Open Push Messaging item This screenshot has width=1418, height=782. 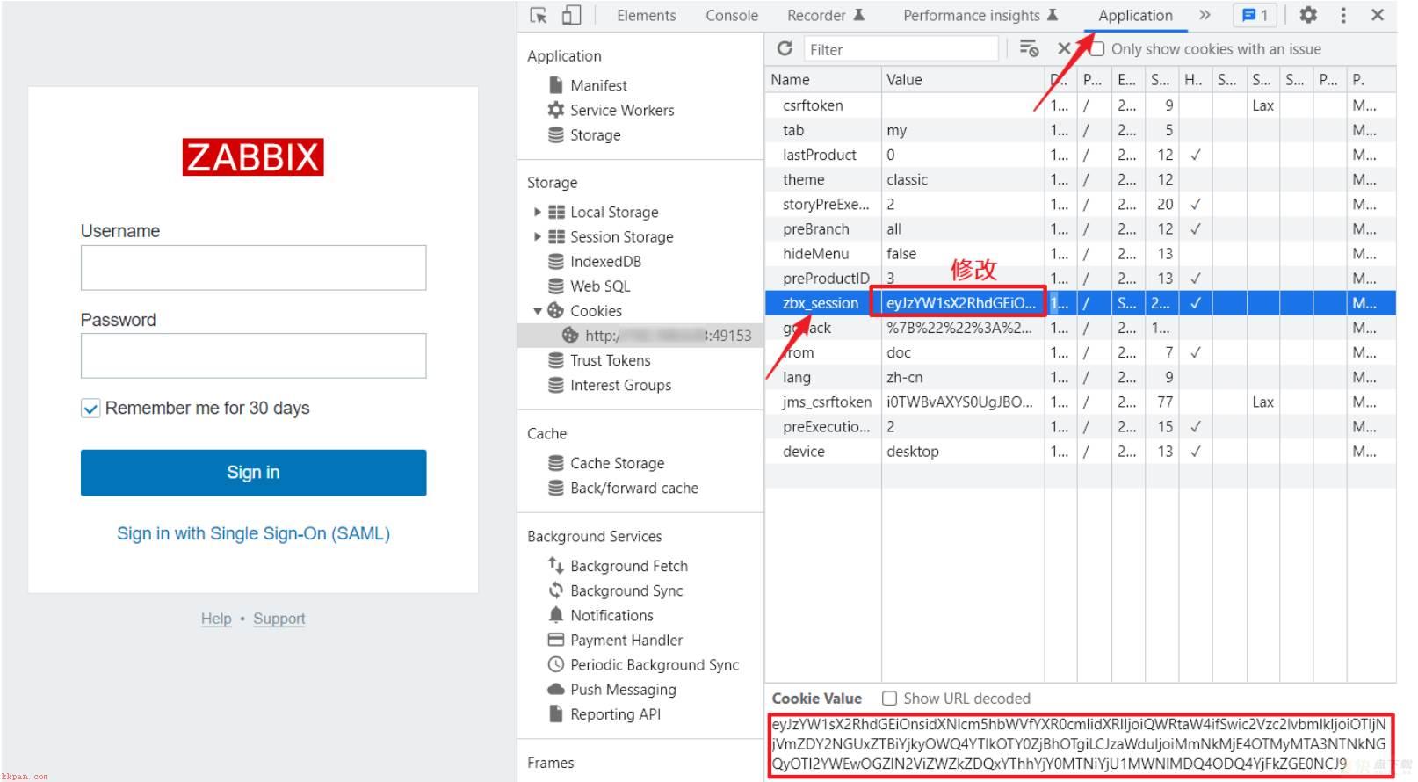(612, 689)
